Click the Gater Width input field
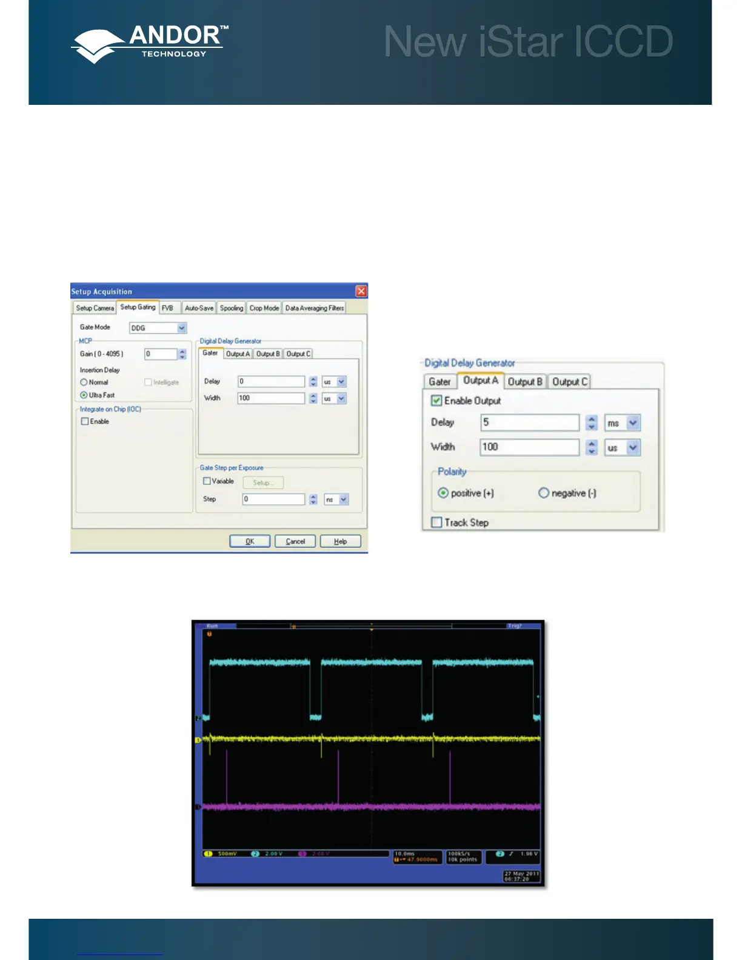Screen dimensions: 742x960 coord(271,398)
